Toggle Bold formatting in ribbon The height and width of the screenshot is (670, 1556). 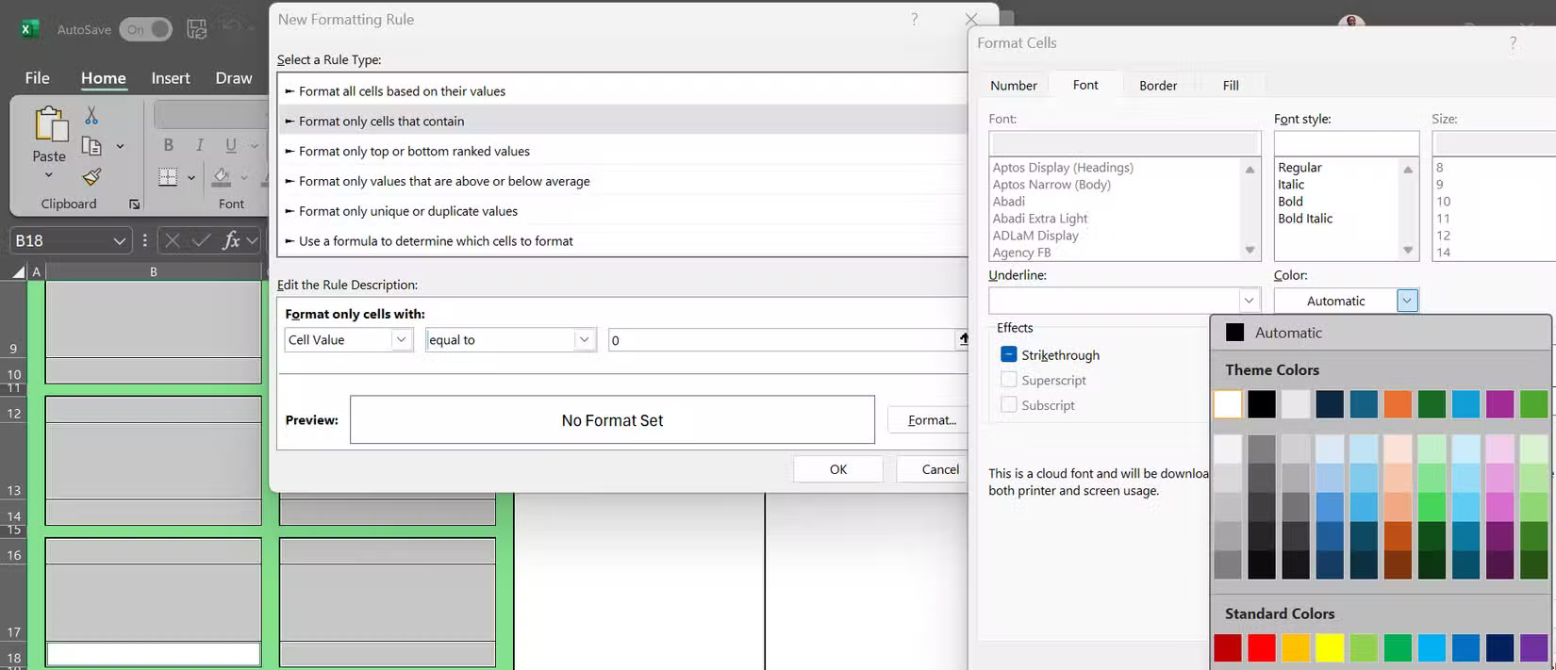coord(168,145)
